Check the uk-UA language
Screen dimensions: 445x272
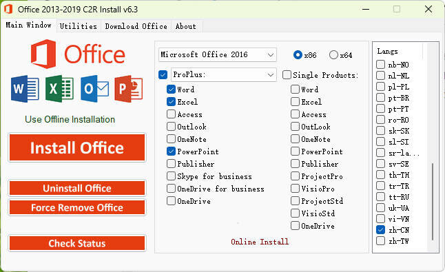[380, 208]
